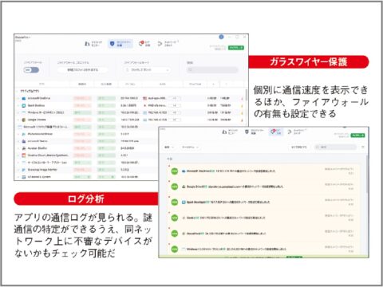Click the NEW badge on Google Drive log entry
Image resolution: width=383 pixels, height=287 pixels.
tap(175, 187)
